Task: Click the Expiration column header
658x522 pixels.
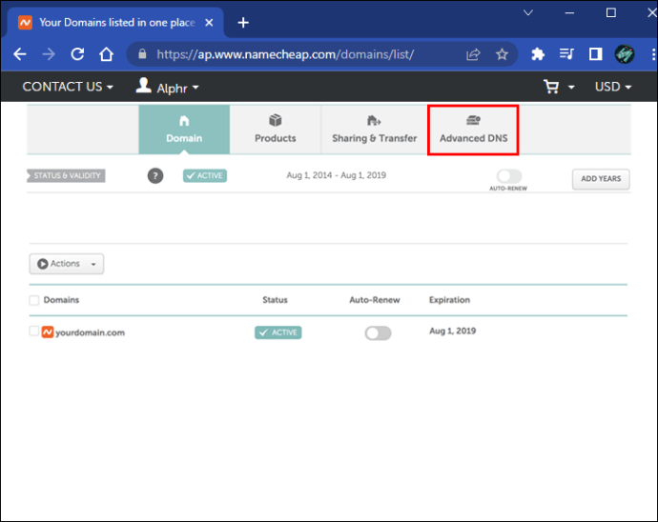Action: pos(449,300)
